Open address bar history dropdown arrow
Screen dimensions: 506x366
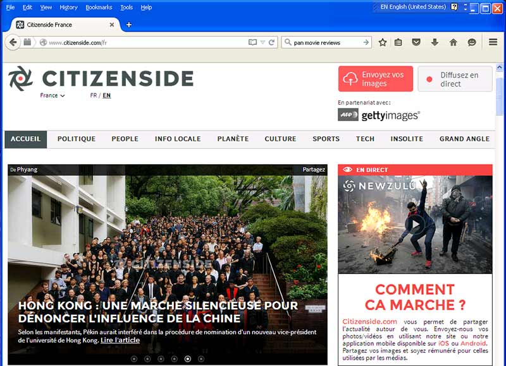point(262,42)
